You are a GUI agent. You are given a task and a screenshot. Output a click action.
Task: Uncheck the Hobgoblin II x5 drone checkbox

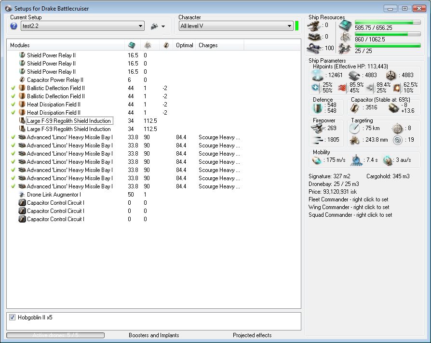tap(13, 317)
